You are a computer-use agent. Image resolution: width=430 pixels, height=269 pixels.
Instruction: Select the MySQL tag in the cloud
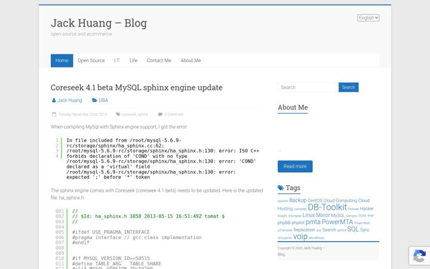coord(337,216)
